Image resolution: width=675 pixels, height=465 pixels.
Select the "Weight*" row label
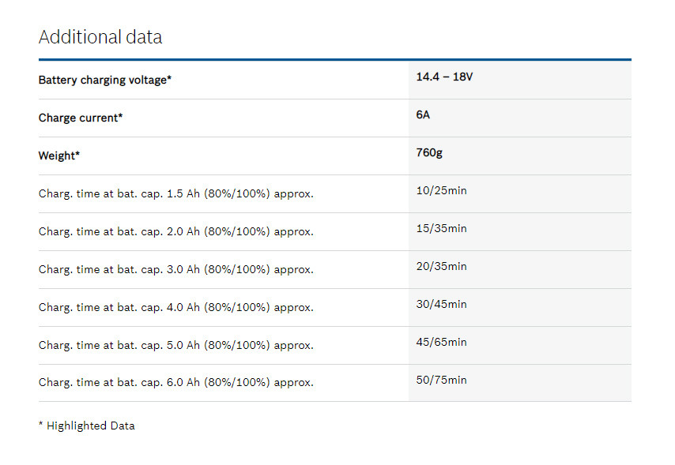[x=59, y=156]
